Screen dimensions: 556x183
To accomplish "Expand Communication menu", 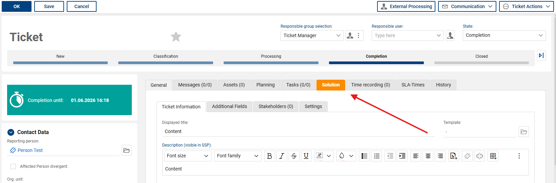I will [x=467, y=6].
